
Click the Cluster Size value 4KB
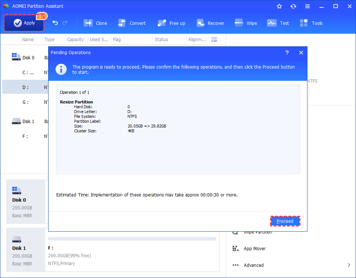(x=131, y=131)
